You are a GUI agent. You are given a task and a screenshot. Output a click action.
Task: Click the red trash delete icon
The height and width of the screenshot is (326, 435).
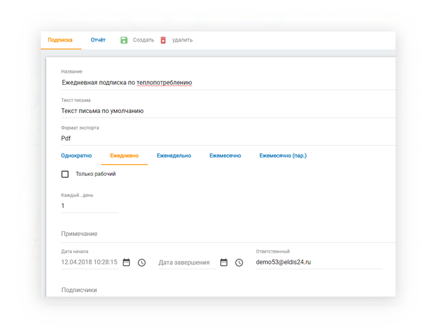click(x=163, y=40)
